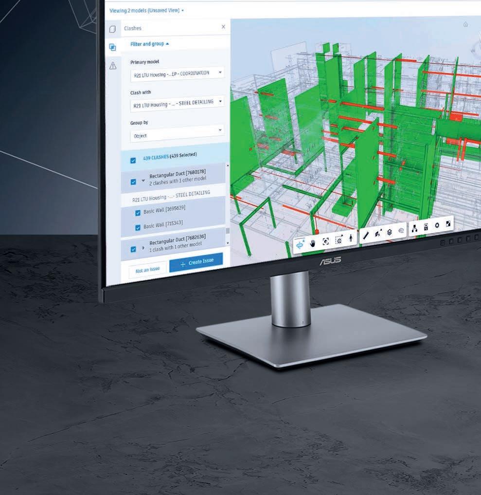Click the Clashes panel title
This screenshot has height=495, width=481.
133,28
